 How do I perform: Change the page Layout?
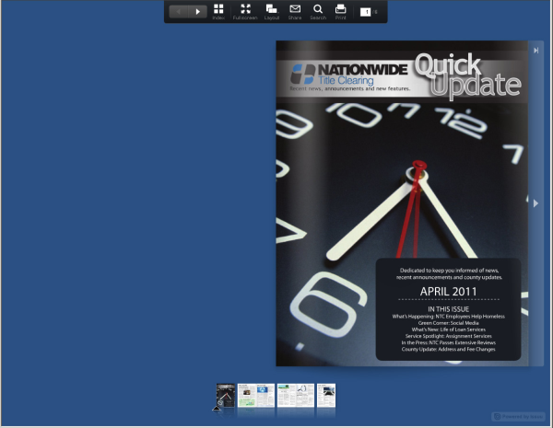(272, 12)
